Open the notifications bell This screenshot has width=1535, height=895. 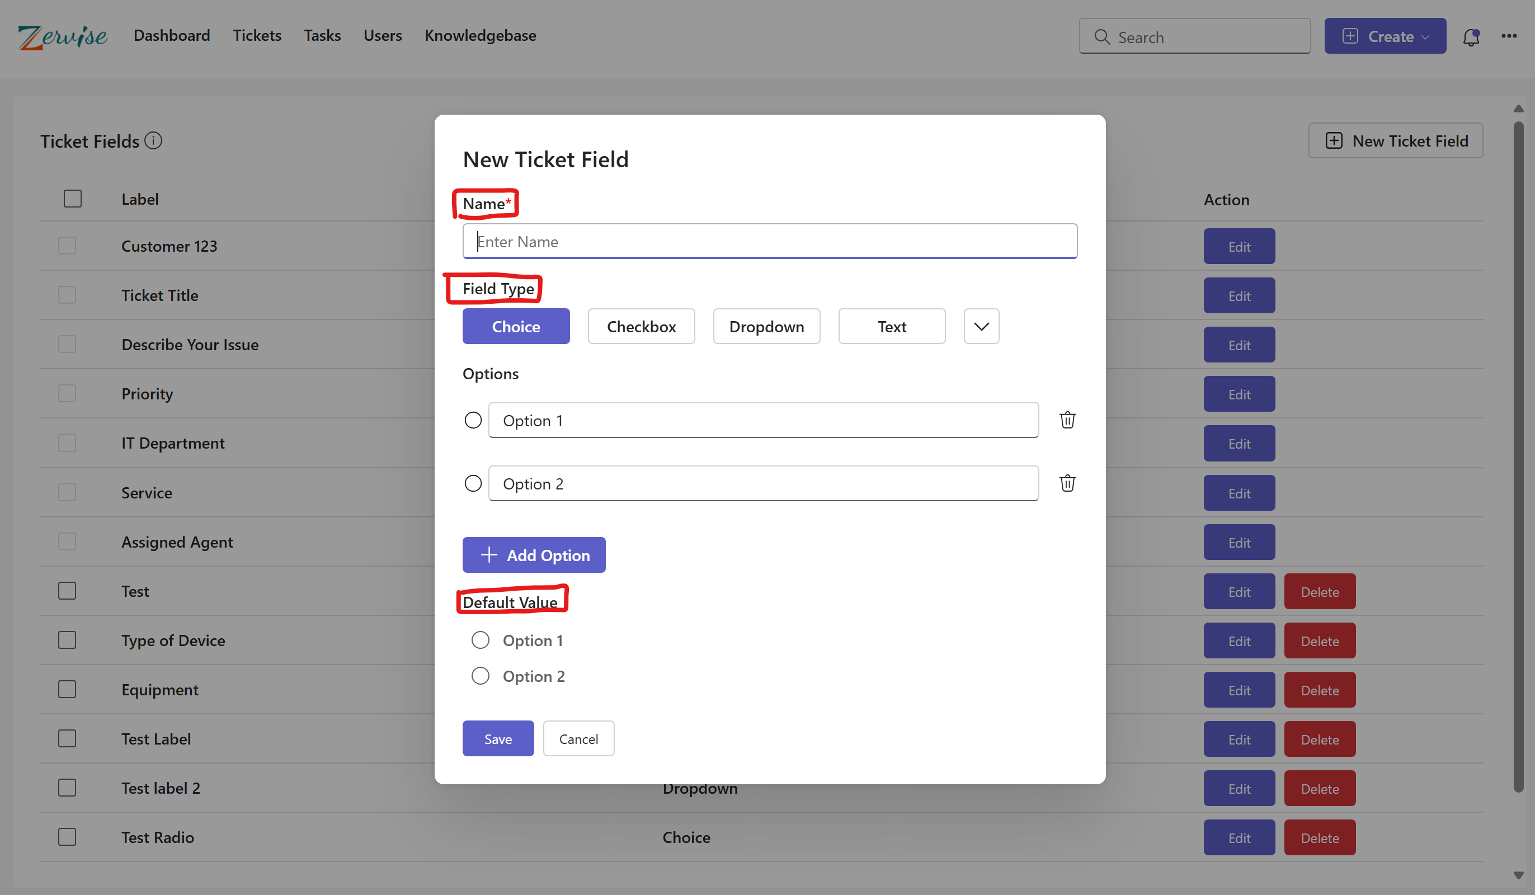[1471, 36]
